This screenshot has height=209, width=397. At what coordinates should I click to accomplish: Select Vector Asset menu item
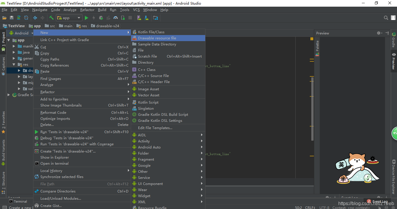click(x=168, y=95)
